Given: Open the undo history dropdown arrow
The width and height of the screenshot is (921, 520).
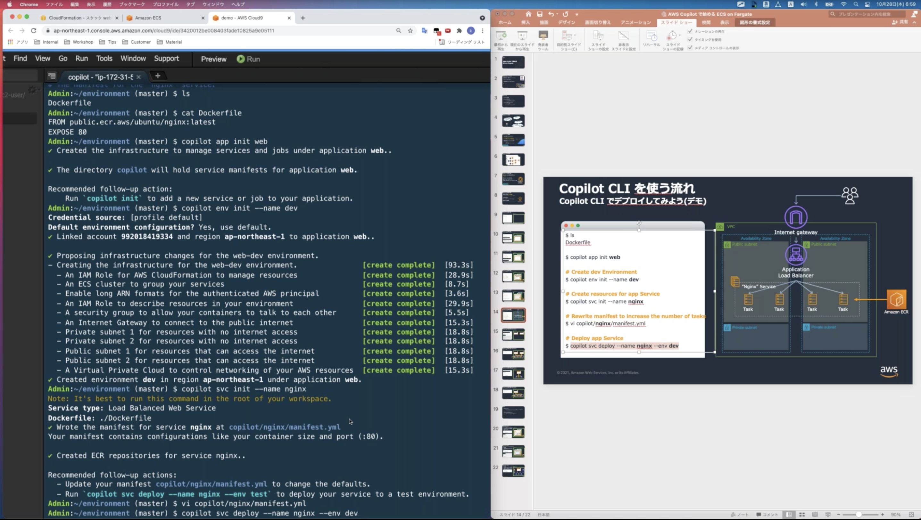Looking at the screenshot, I should pos(557,14).
